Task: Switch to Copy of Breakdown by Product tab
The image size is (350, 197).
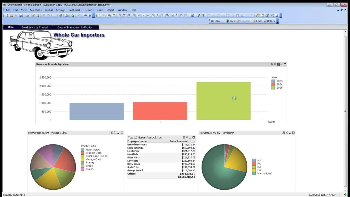Action: point(75,27)
